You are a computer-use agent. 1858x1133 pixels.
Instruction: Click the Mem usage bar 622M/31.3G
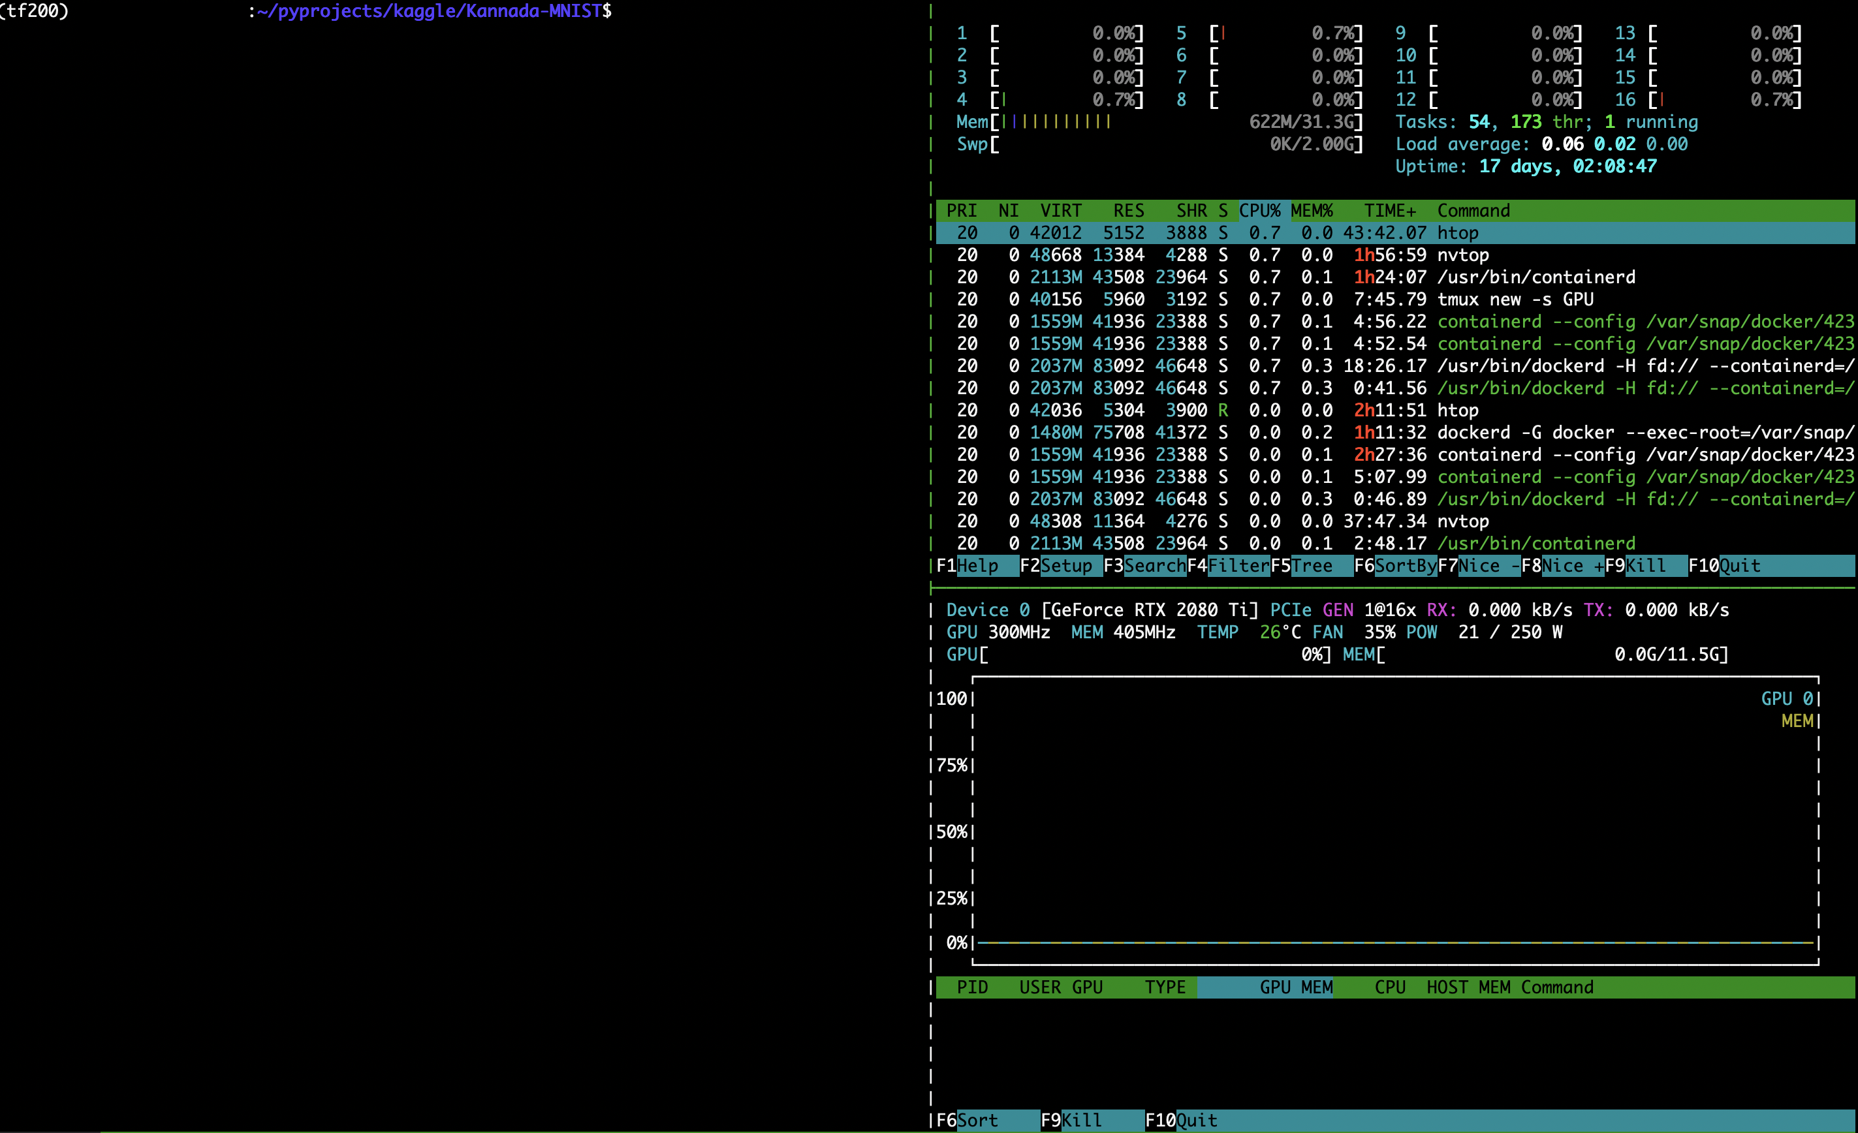coord(1159,122)
